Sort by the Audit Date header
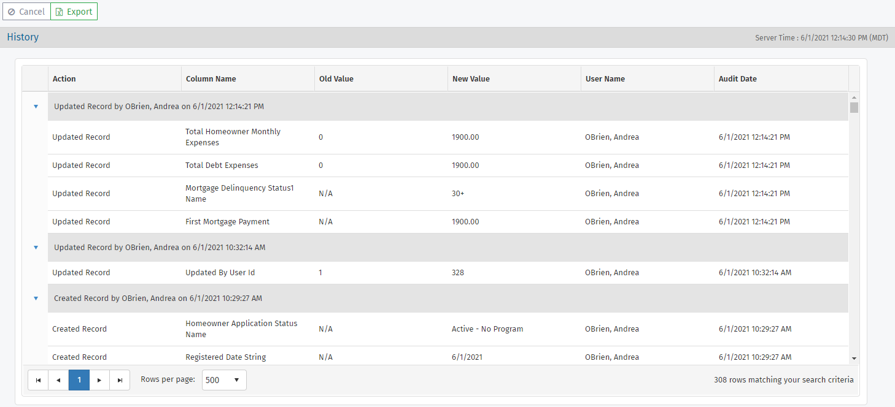The width and height of the screenshot is (895, 407). [737, 79]
